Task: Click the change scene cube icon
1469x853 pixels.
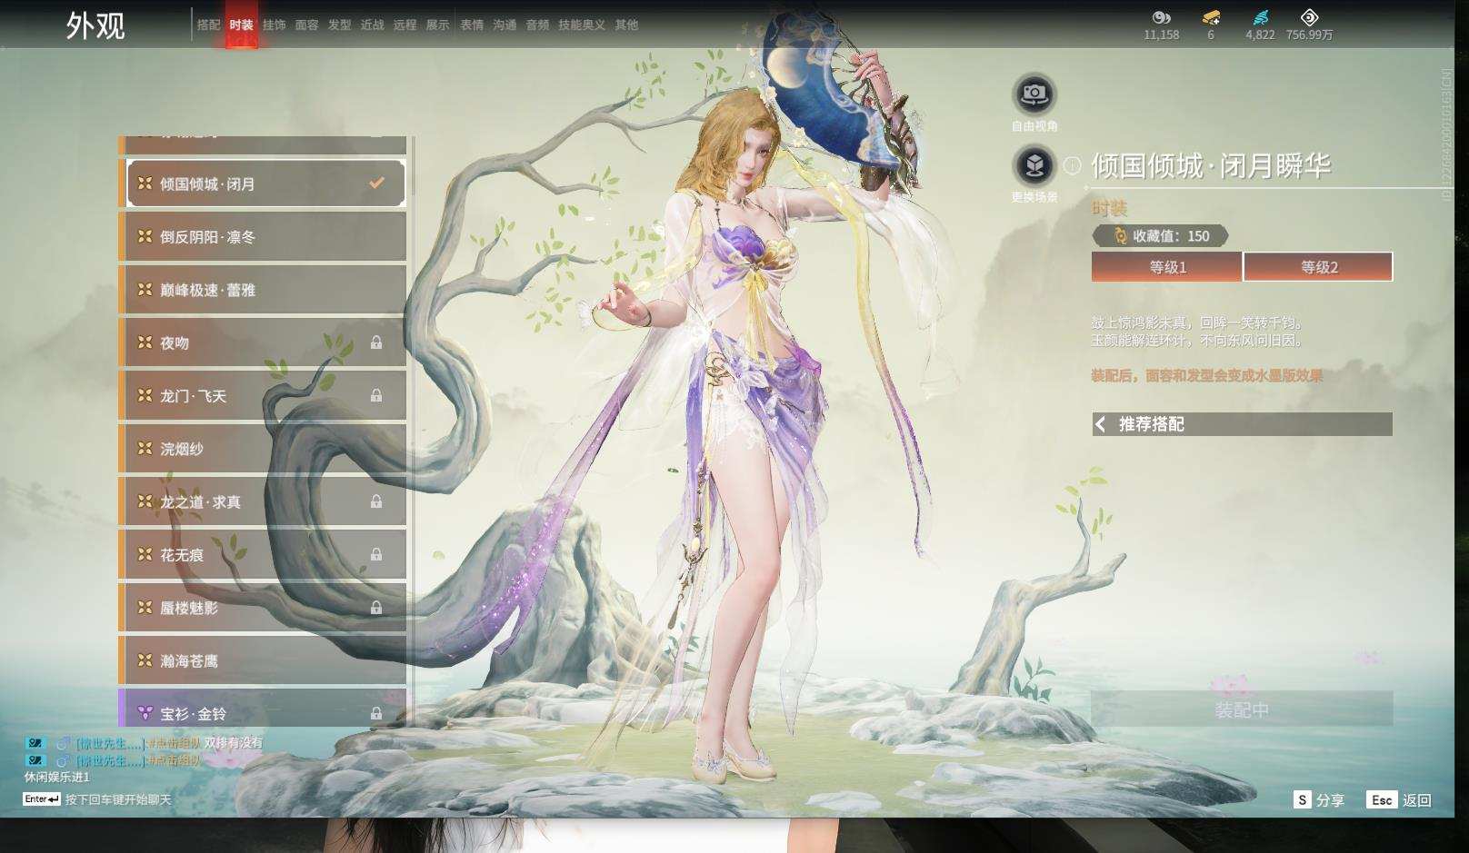Action: [x=1034, y=165]
